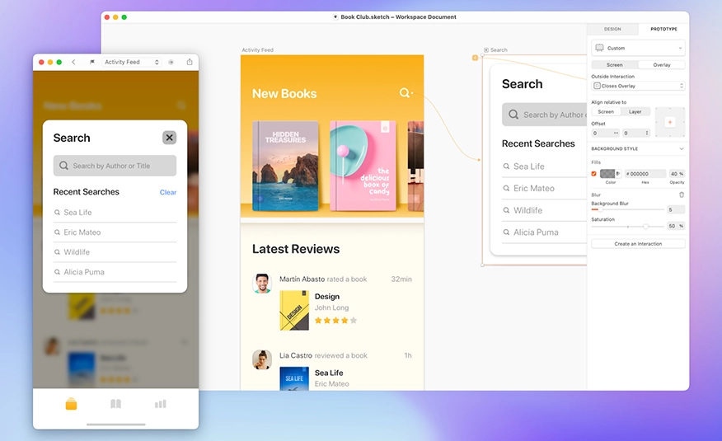Screen dimensions: 722x441
Task: Select the delicious book of candy cover
Action: tap(363, 166)
